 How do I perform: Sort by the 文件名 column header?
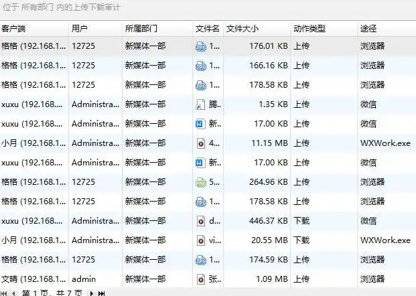click(x=208, y=28)
